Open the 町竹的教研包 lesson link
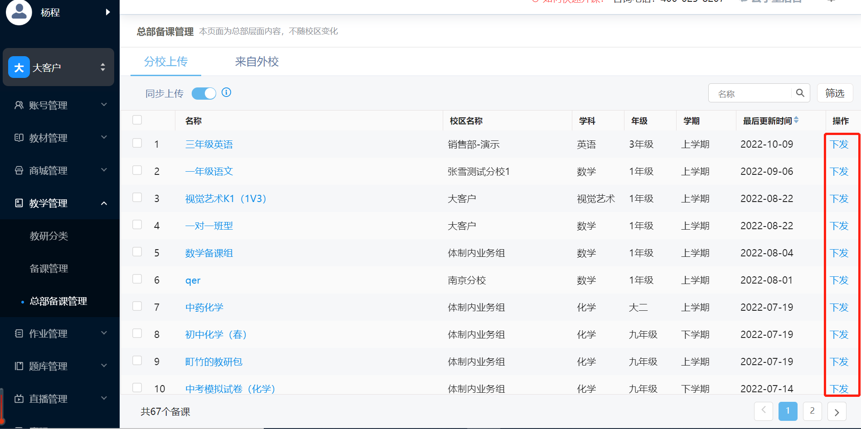The height and width of the screenshot is (429, 861). click(x=214, y=362)
